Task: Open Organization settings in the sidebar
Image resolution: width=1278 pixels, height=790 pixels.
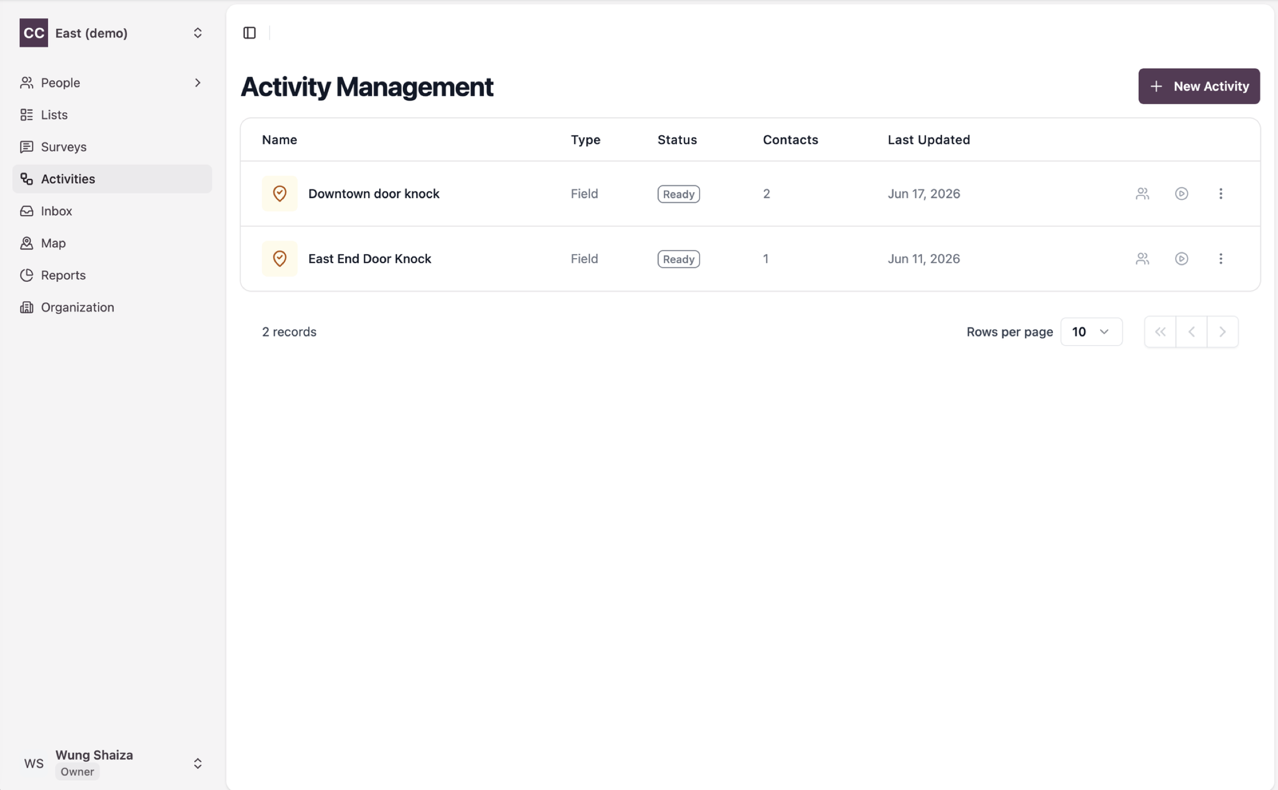Action: 112,307
